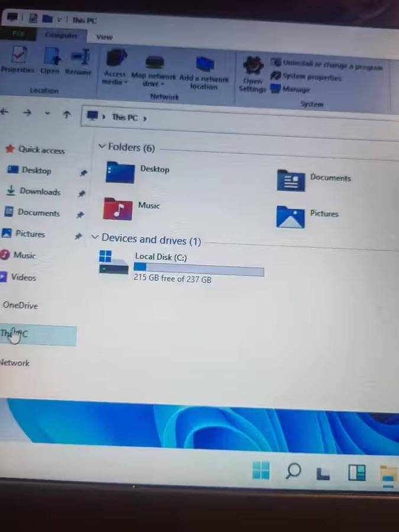Screen dimensions: 399x532
Task: Click quick access toolbar properties icon
Action: 33,18
